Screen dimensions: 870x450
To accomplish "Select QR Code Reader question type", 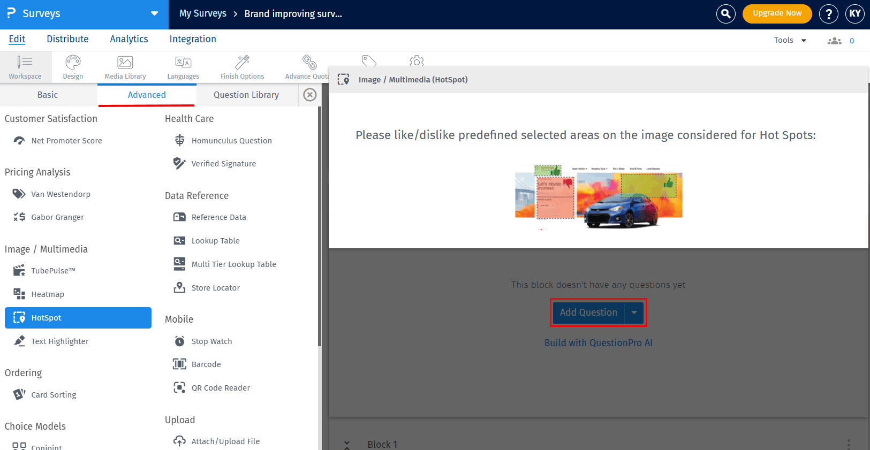I will click(x=212, y=388).
